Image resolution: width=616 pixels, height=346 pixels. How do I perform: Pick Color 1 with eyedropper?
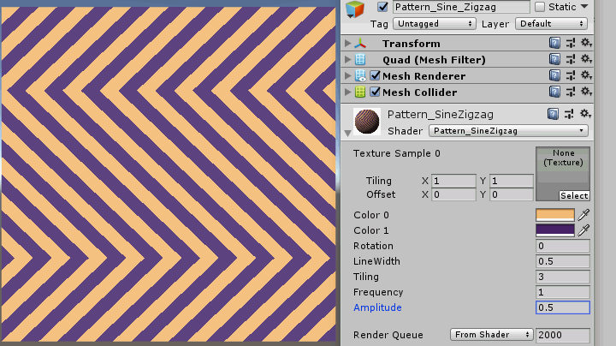pyautogui.click(x=583, y=230)
